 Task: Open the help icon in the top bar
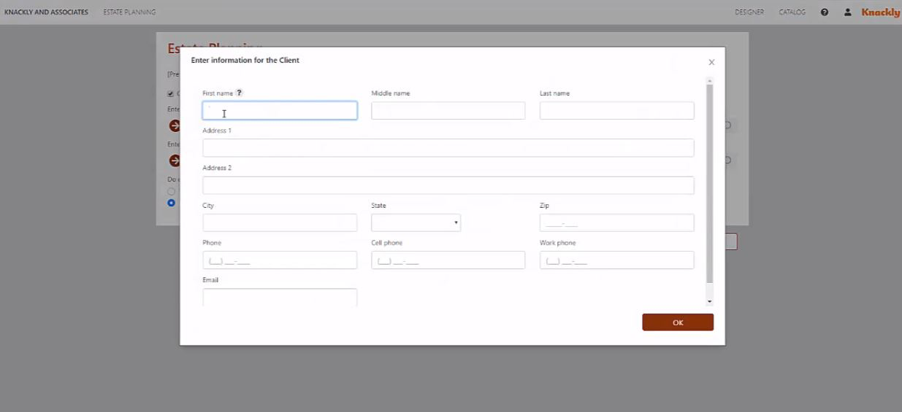tap(825, 12)
